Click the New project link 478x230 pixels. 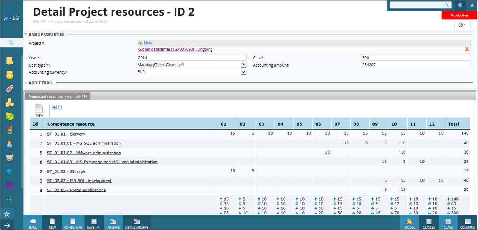point(148,43)
